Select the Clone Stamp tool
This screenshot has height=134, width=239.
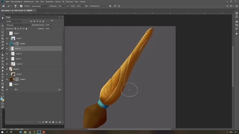click(3, 55)
